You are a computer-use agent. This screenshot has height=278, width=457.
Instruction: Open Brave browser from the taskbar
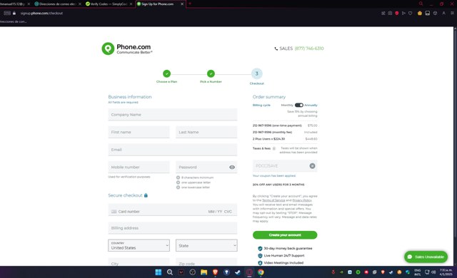(215, 272)
